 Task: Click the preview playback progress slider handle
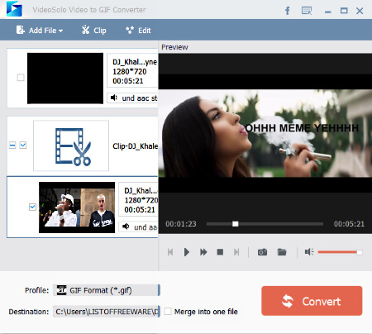click(x=236, y=224)
